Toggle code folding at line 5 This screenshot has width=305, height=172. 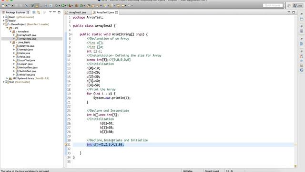coord(71,34)
